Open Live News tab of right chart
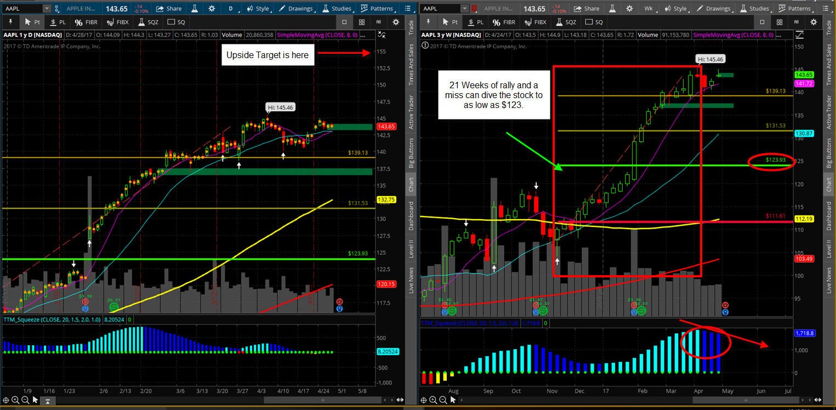The image size is (836, 410). [829, 280]
